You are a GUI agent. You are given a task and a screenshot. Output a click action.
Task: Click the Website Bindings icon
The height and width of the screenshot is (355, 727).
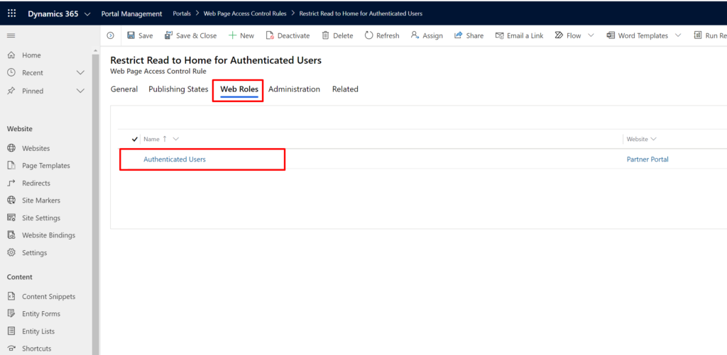11,235
